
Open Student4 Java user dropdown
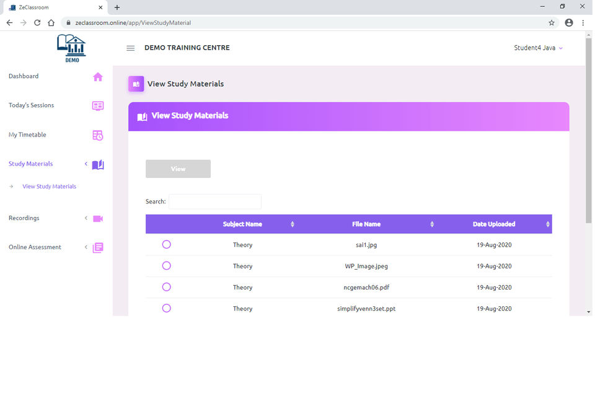(x=538, y=48)
